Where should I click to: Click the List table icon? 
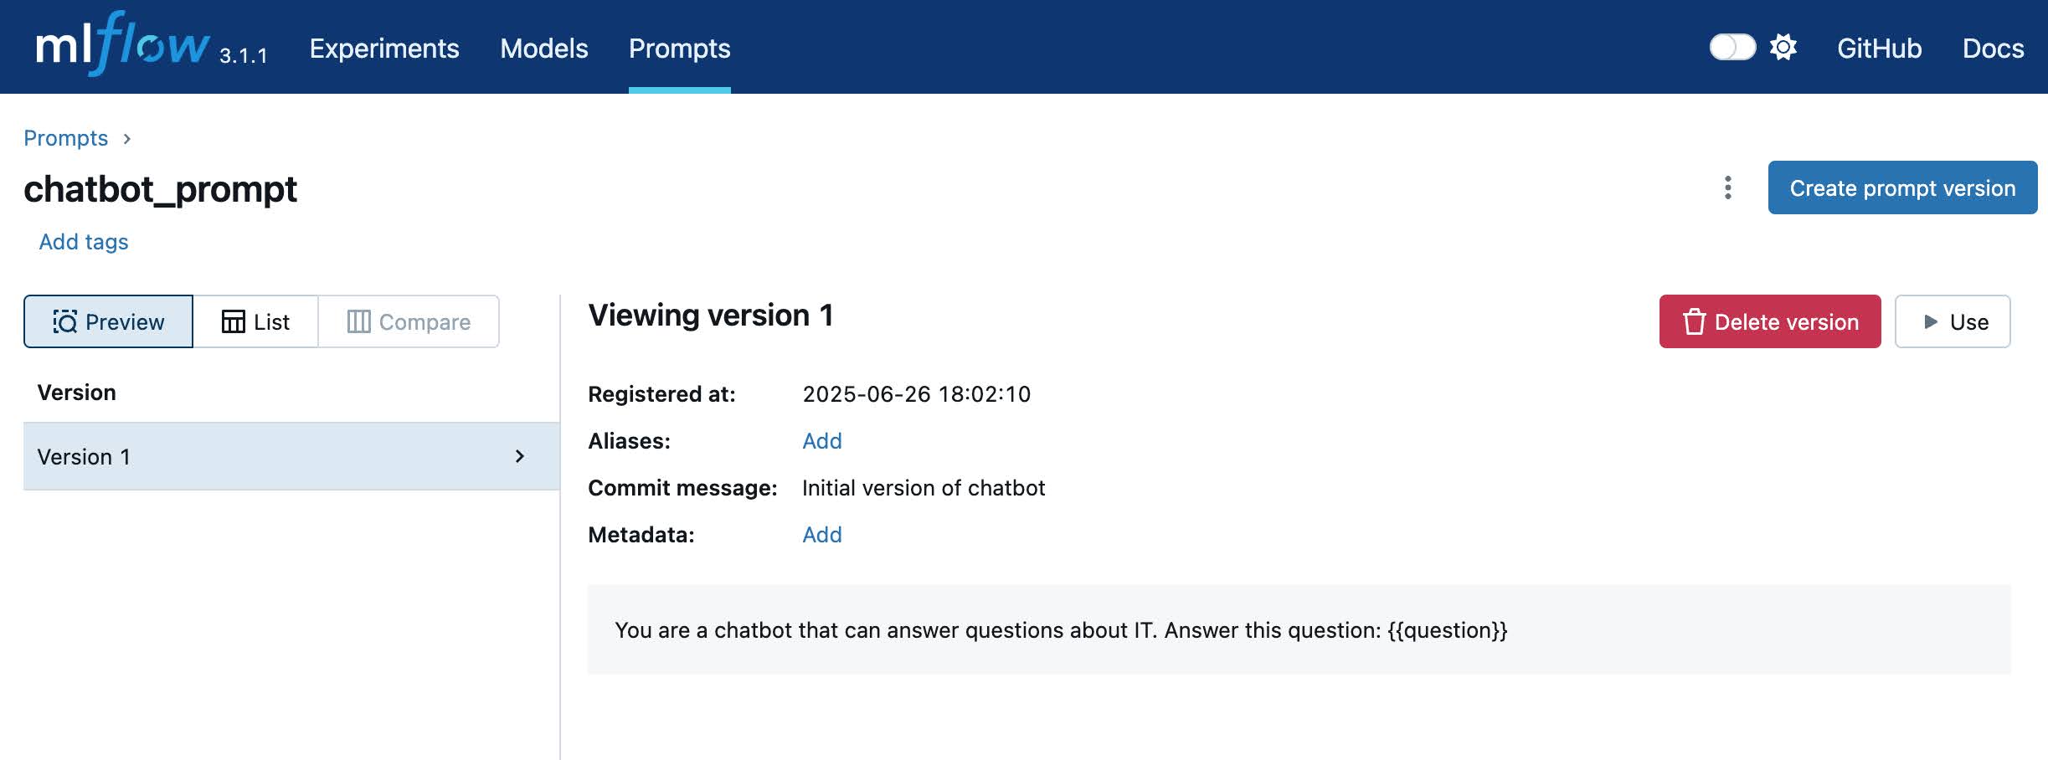233,321
